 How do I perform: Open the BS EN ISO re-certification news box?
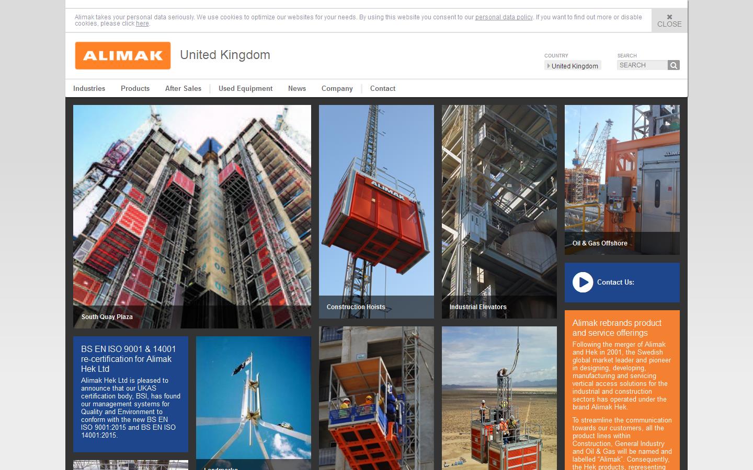(130, 394)
